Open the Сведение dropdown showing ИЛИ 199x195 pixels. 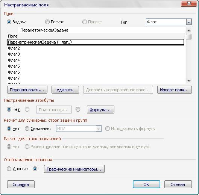tap(79, 128)
